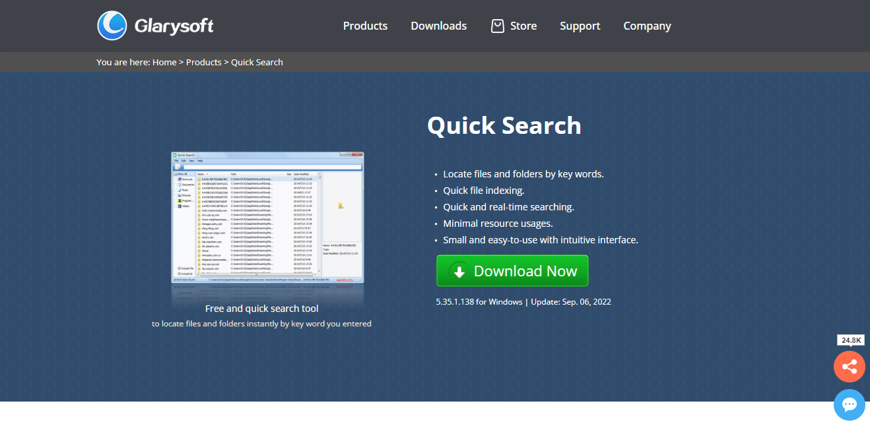
Task: Click the yellow folder icon in screenshot preview pane
Action: (340, 206)
